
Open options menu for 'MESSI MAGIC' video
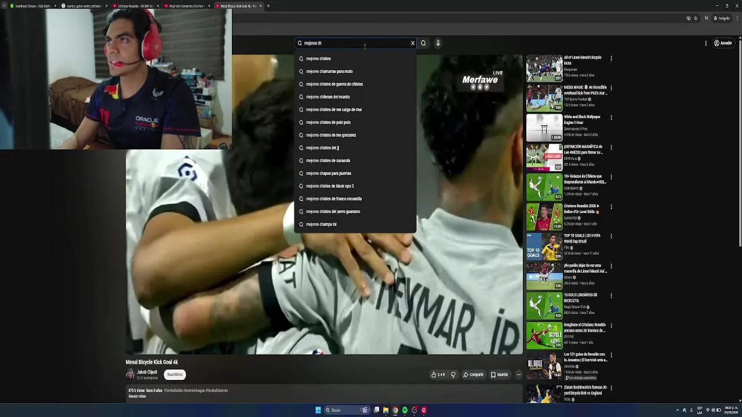(x=611, y=88)
